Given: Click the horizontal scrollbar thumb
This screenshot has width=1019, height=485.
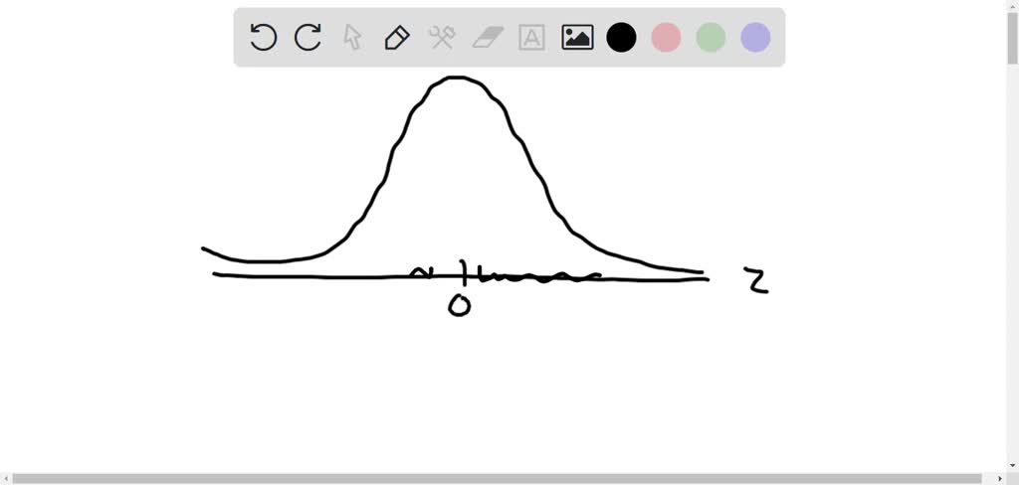Looking at the screenshot, I should click(x=498, y=479).
